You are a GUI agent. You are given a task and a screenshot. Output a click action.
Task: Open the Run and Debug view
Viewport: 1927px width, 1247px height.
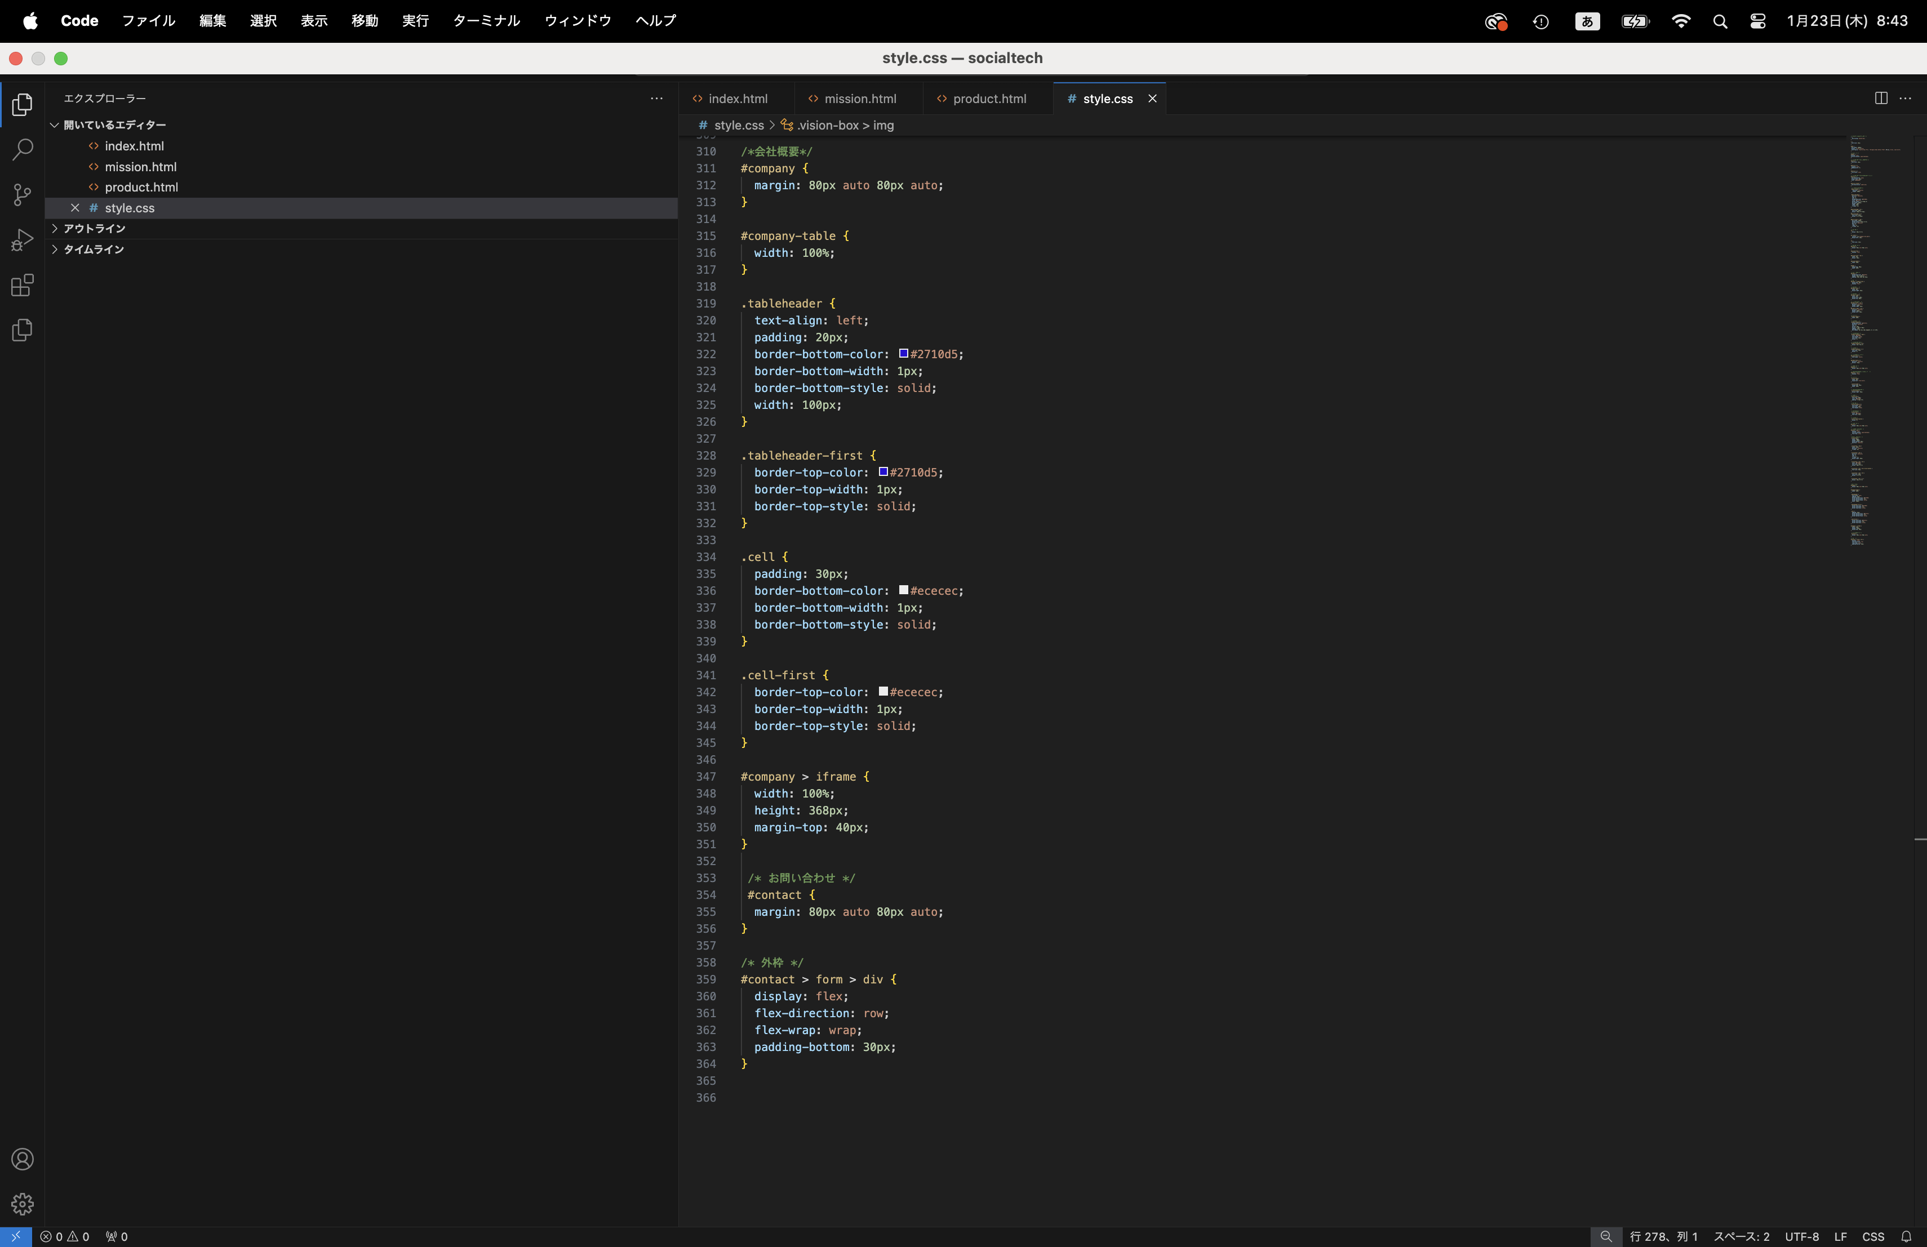pos(23,239)
